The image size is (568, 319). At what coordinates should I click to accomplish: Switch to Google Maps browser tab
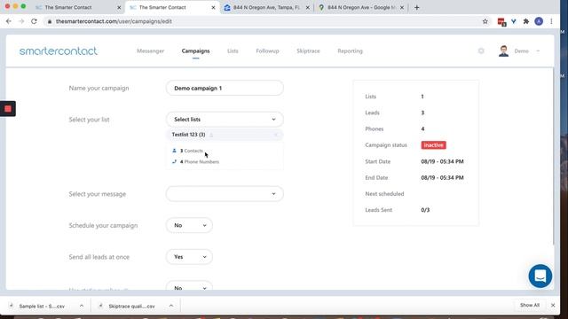click(361, 7)
